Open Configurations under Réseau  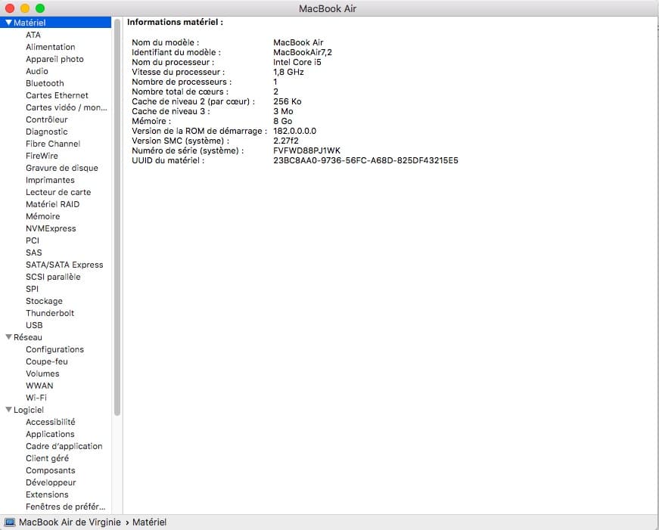click(54, 349)
